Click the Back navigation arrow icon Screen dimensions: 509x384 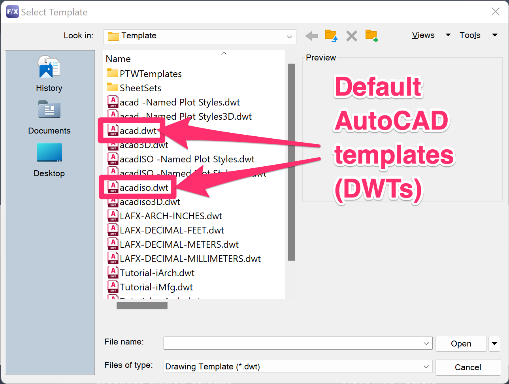[311, 36]
